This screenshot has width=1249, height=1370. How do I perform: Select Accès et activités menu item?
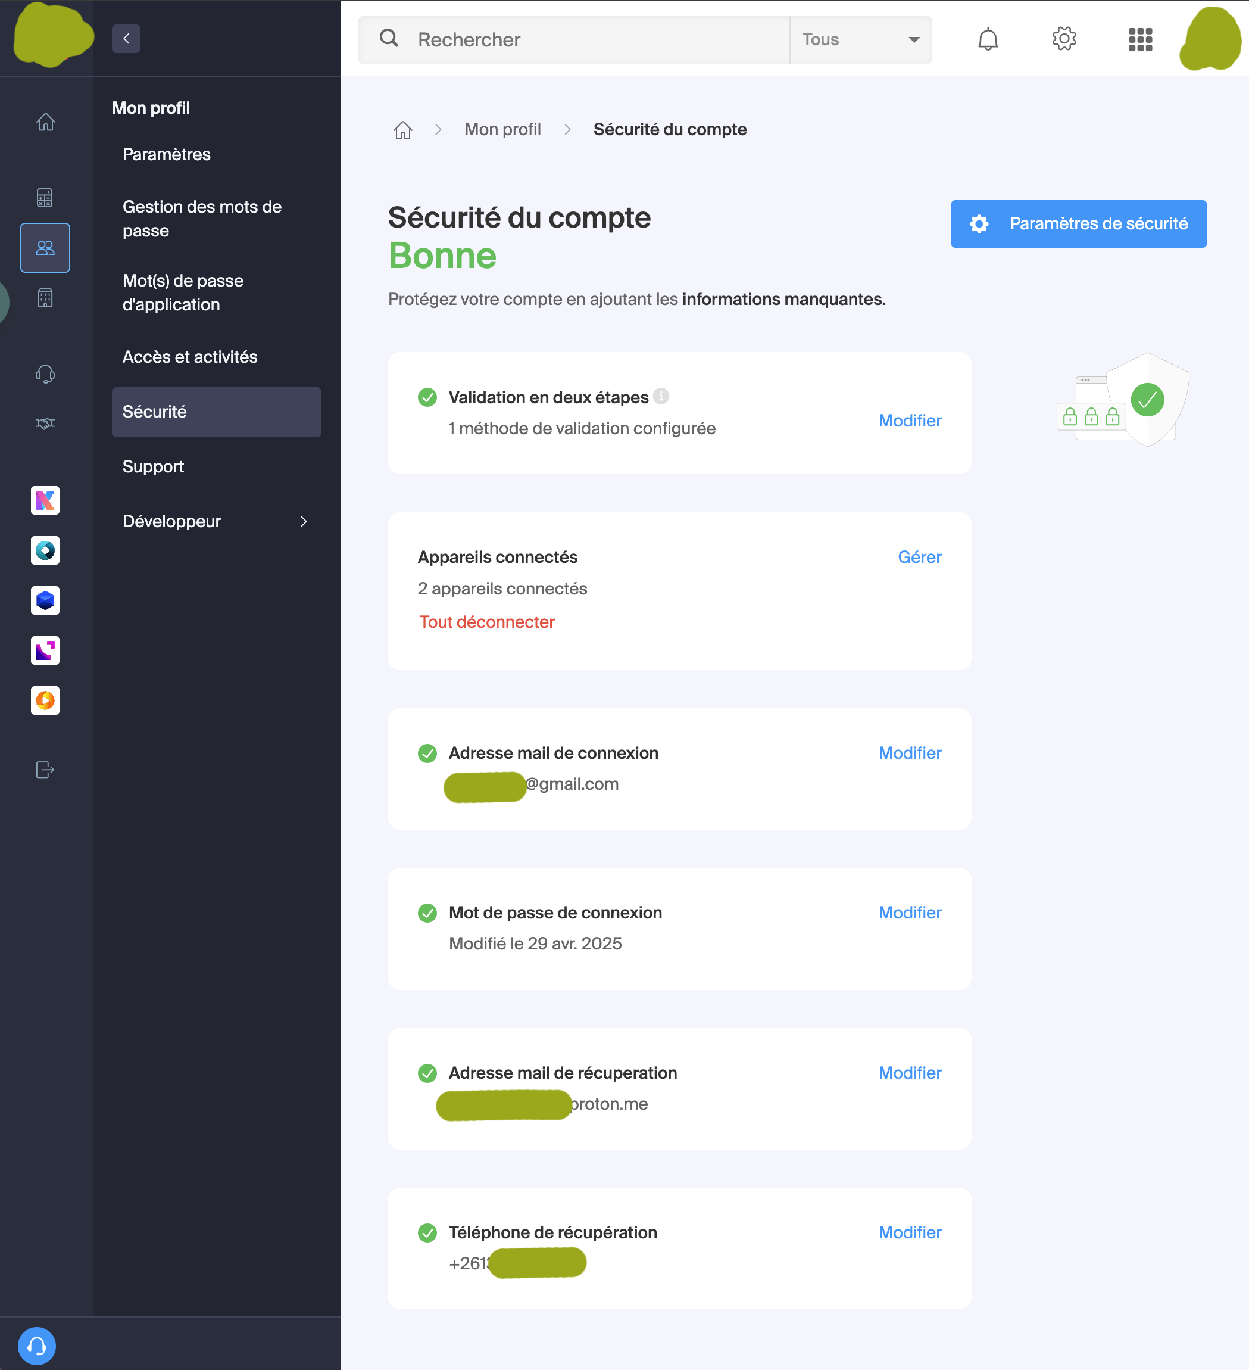(190, 357)
